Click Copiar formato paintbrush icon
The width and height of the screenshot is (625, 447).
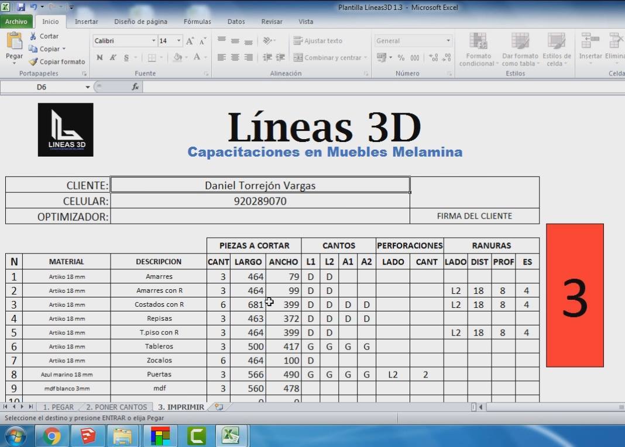point(33,62)
